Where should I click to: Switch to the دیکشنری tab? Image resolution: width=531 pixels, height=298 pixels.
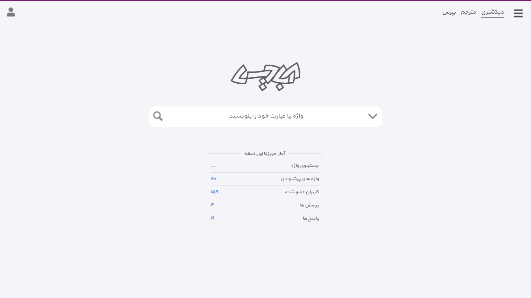(x=492, y=12)
